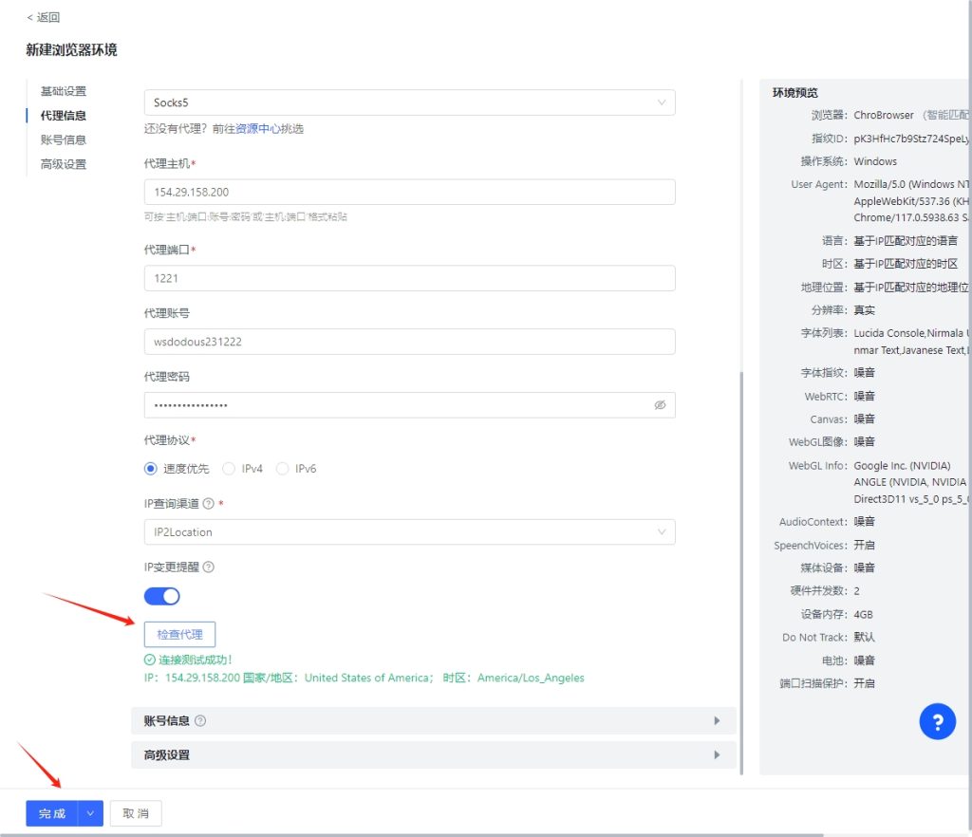Expand the 高级设置 section

[433, 755]
